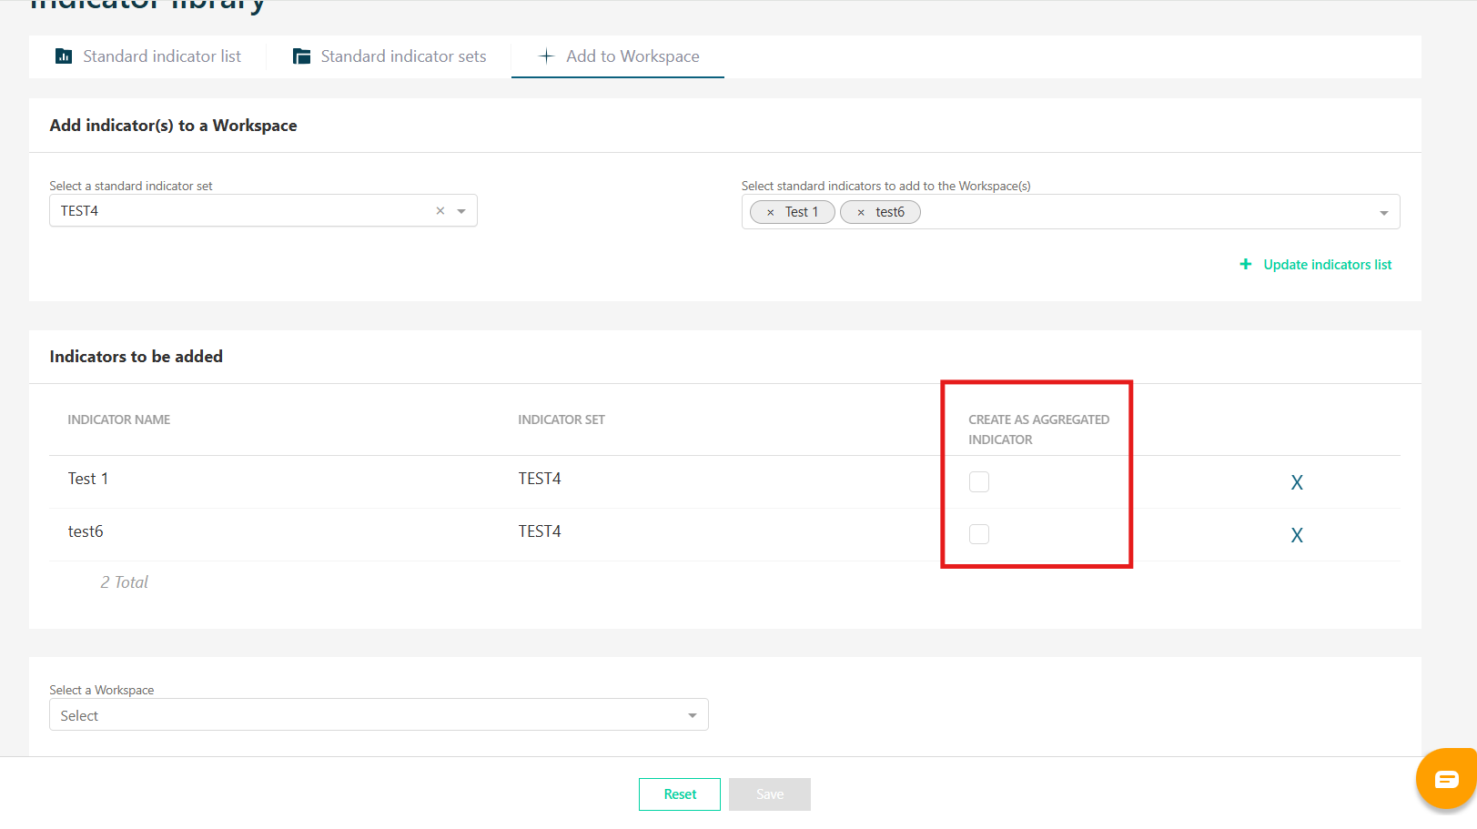1477x829 pixels.
Task: Open the chat support bubble icon
Action: pos(1447,779)
